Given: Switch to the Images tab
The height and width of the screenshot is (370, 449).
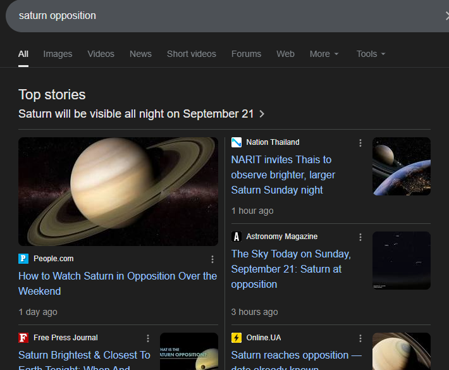Looking at the screenshot, I should tap(58, 54).
